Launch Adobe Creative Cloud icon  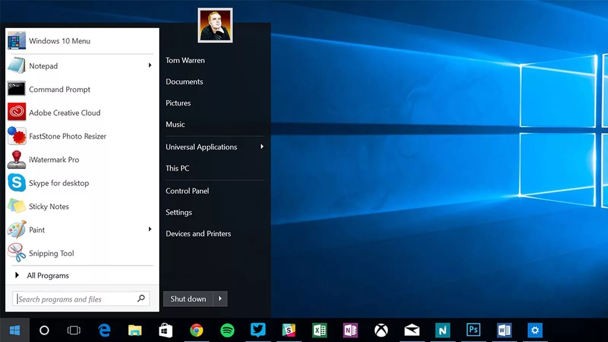(x=16, y=112)
